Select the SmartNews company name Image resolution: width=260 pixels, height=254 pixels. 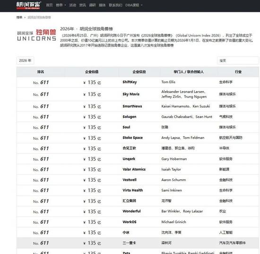[132, 106]
